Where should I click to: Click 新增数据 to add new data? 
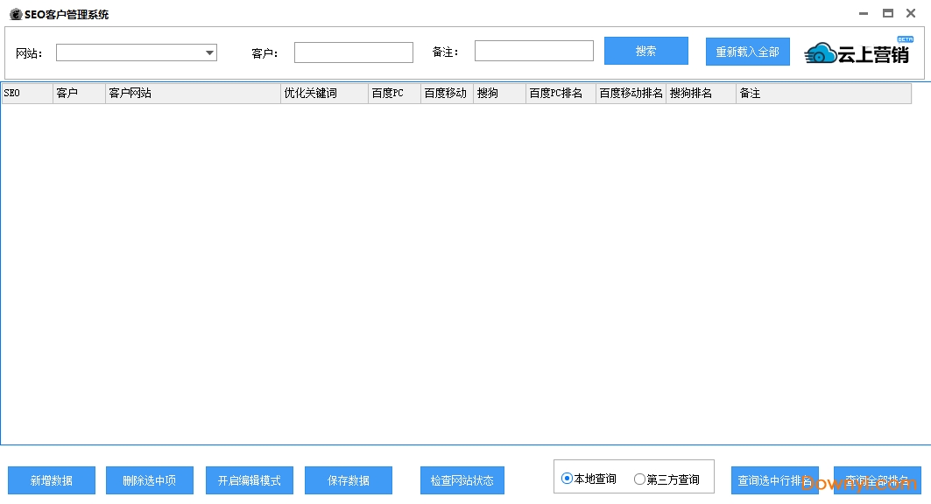[51, 479]
